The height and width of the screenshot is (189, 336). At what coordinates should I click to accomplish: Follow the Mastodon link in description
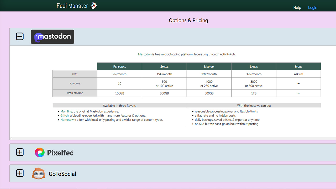[145, 54]
